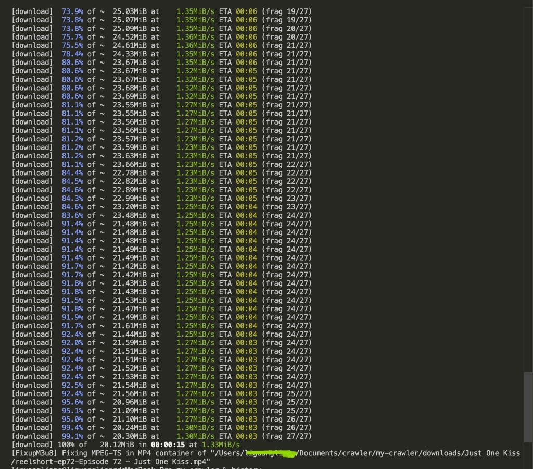Viewport: 533px width, 469px height.
Task: Select the '23.57MiB' size text
Action: [x=130, y=139]
